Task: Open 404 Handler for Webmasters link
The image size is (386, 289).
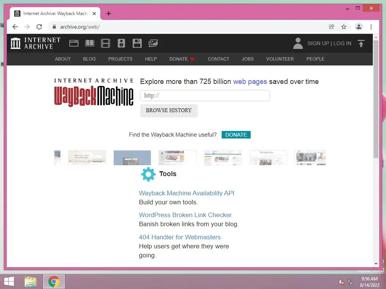Action: (180, 237)
